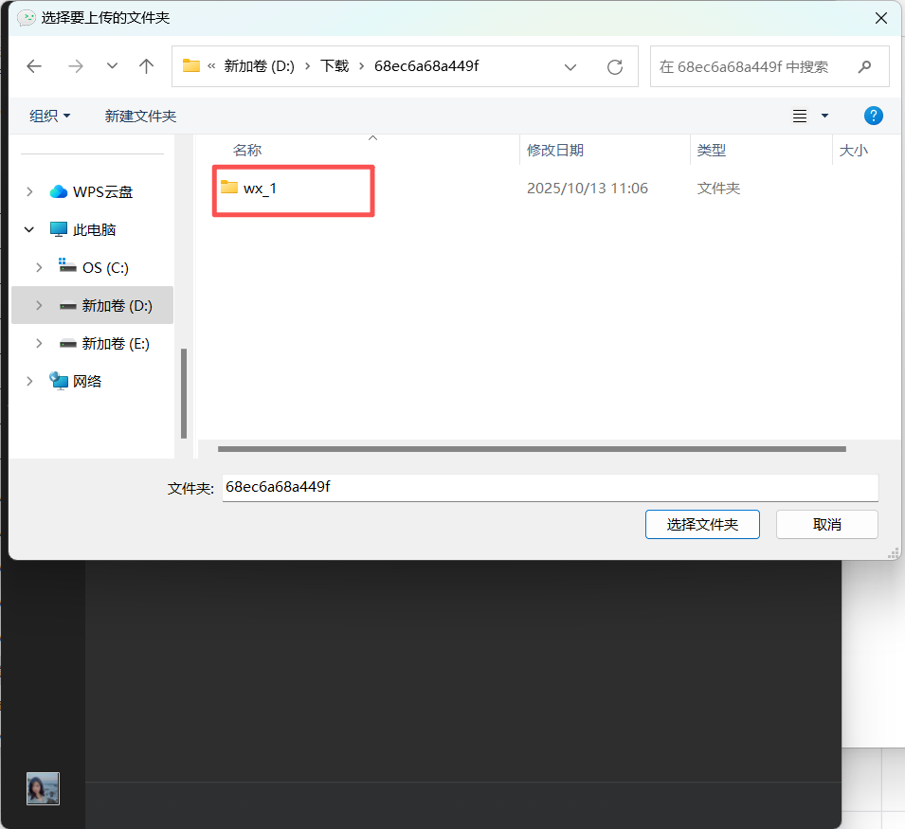Expand 新加卷 (D:) drive node

(39, 305)
